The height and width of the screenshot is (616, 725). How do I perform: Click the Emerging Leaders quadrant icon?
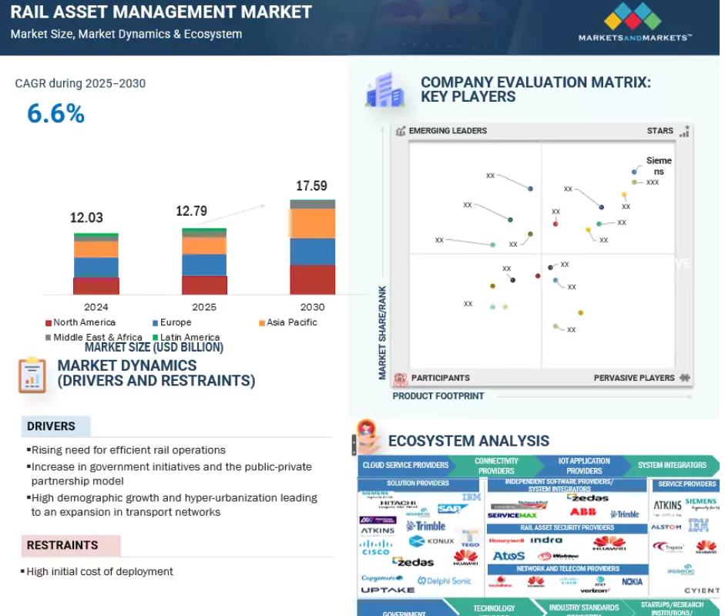[x=401, y=131]
